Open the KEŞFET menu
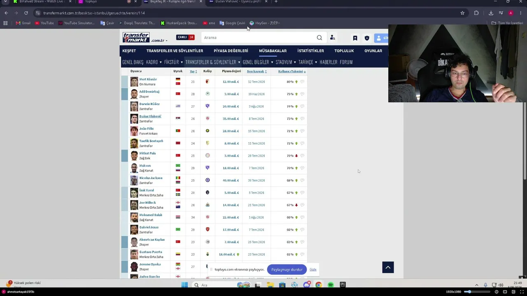Screen dimensions: 527x296 coord(129,51)
